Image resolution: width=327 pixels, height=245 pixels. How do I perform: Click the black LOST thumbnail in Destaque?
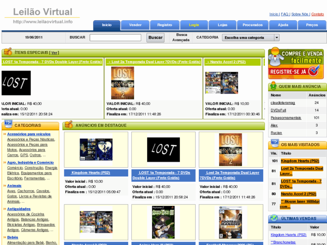point(163,150)
